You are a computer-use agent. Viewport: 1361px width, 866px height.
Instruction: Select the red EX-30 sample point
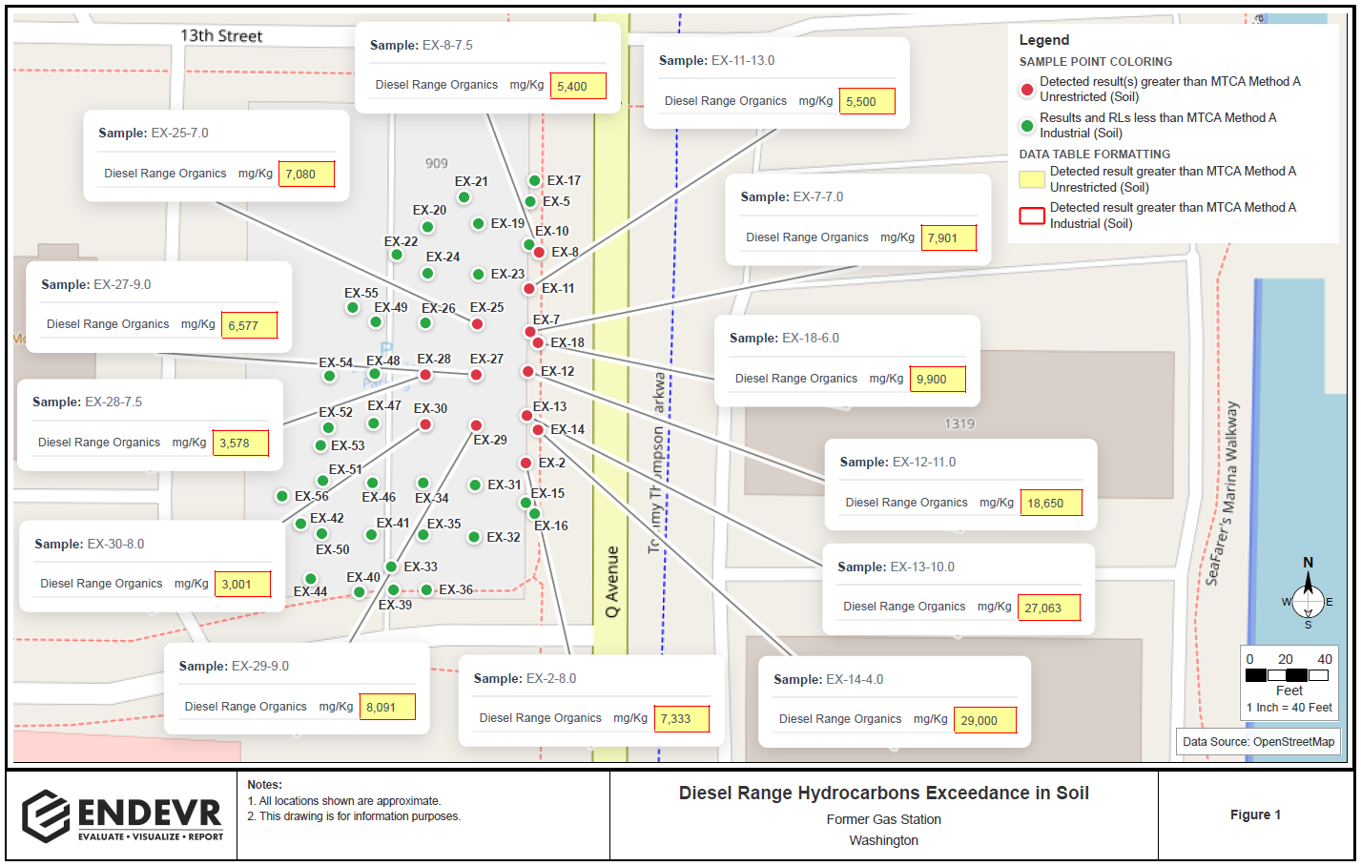(x=424, y=425)
